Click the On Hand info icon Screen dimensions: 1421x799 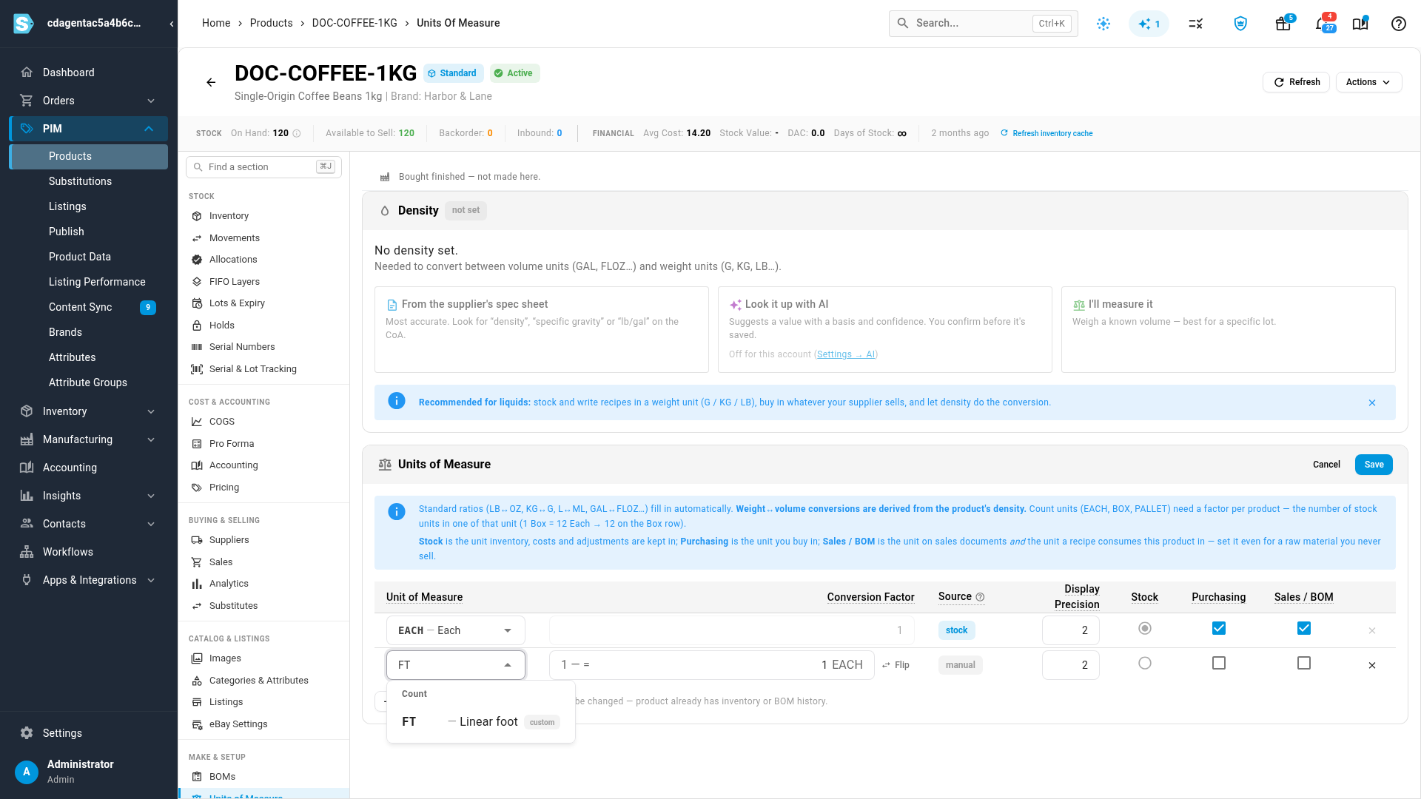pyautogui.click(x=297, y=133)
